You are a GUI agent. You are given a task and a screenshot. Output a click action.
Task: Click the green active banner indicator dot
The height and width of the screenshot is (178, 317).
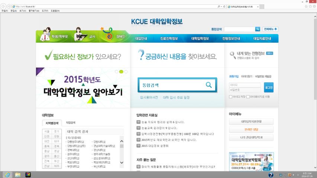[x=121, y=72]
